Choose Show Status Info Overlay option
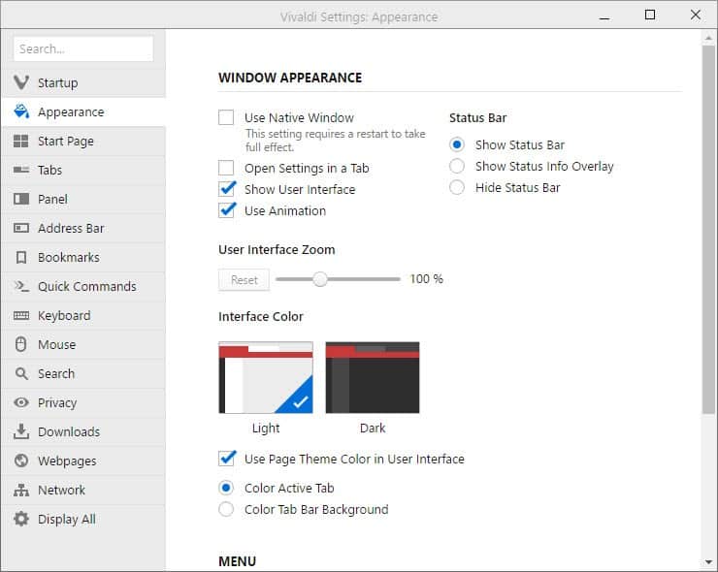 (x=457, y=166)
